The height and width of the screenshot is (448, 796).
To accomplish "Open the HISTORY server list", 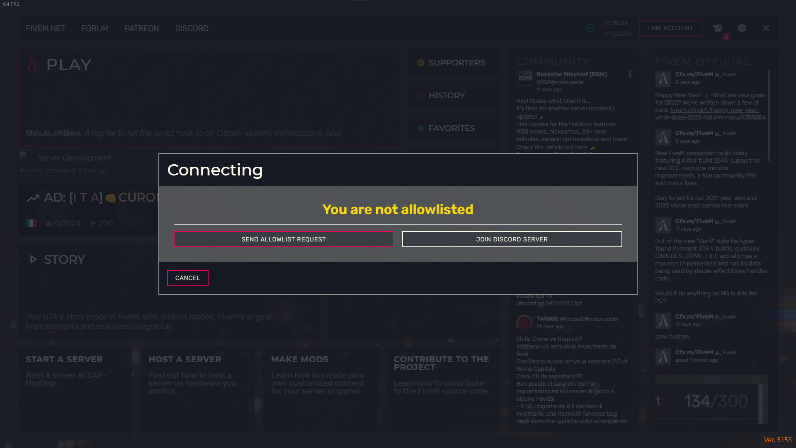I will (x=454, y=95).
